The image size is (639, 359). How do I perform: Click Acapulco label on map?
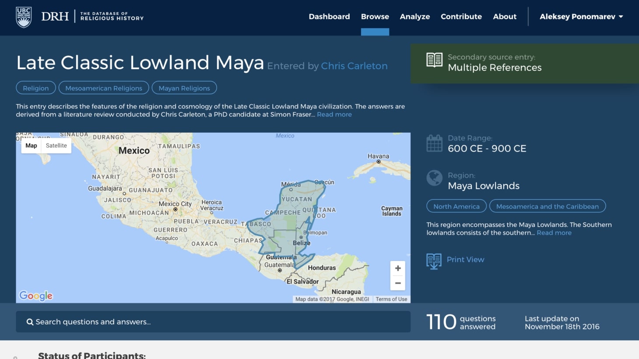click(167, 239)
